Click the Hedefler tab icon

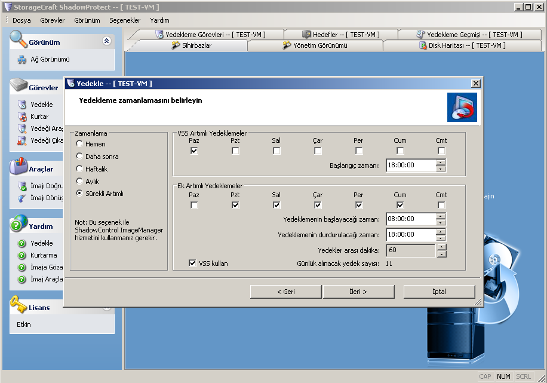coord(306,34)
